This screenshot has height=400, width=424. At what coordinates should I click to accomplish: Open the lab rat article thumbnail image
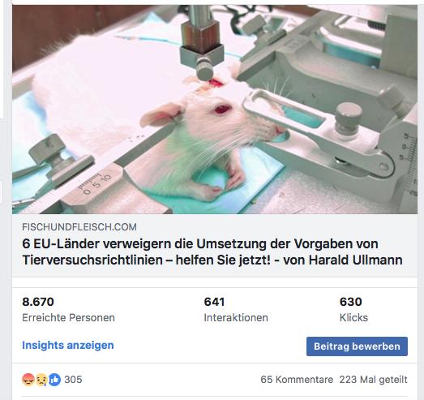(x=215, y=110)
